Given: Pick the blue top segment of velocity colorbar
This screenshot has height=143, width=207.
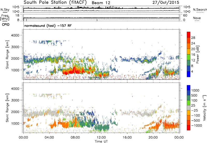Looking at the screenshot, I should 189,88.
